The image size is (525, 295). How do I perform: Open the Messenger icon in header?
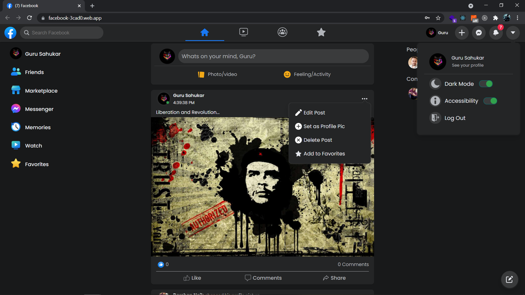click(479, 33)
